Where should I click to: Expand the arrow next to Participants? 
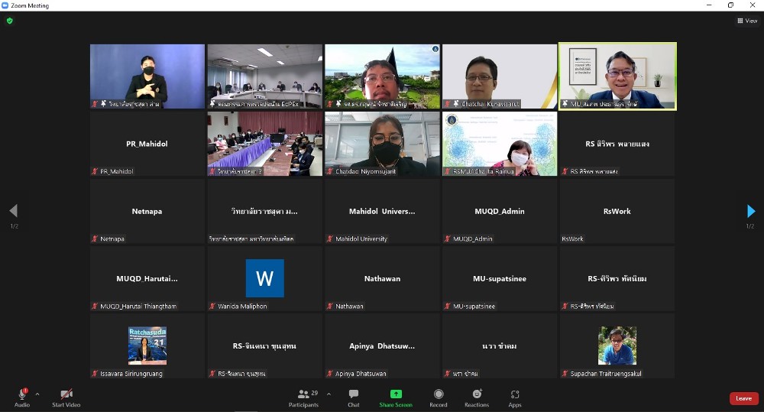click(329, 394)
